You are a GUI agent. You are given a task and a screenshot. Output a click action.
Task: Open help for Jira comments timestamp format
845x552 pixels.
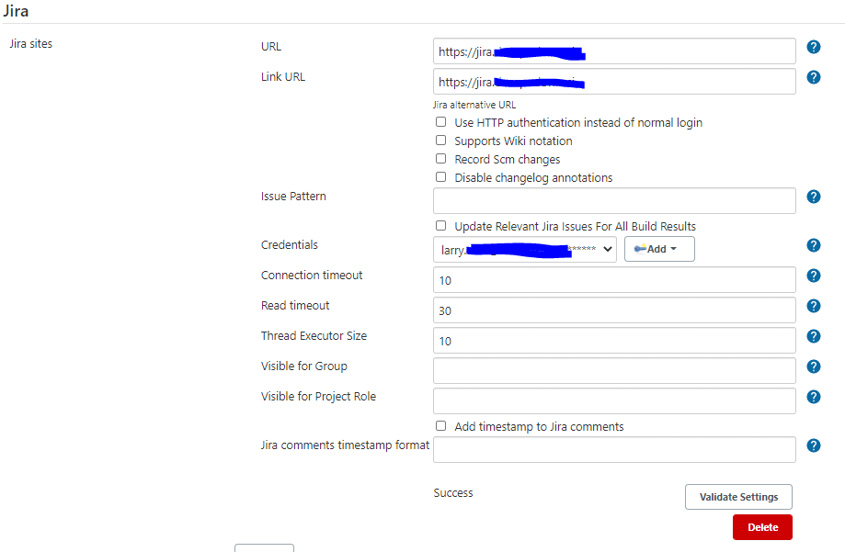[x=813, y=445]
